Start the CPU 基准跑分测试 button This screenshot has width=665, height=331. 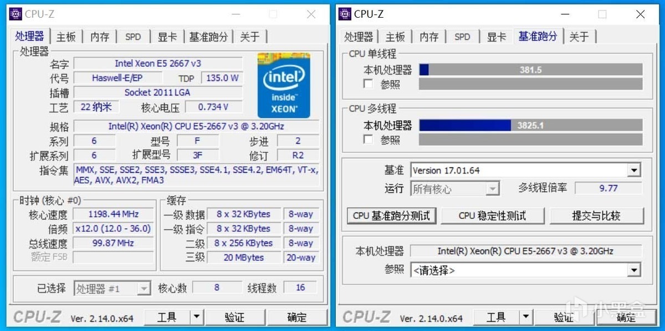(392, 216)
